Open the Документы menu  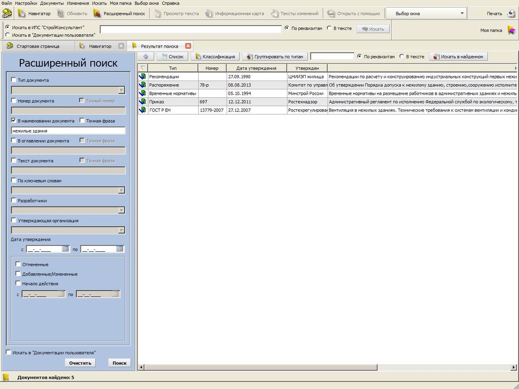(52, 3)
